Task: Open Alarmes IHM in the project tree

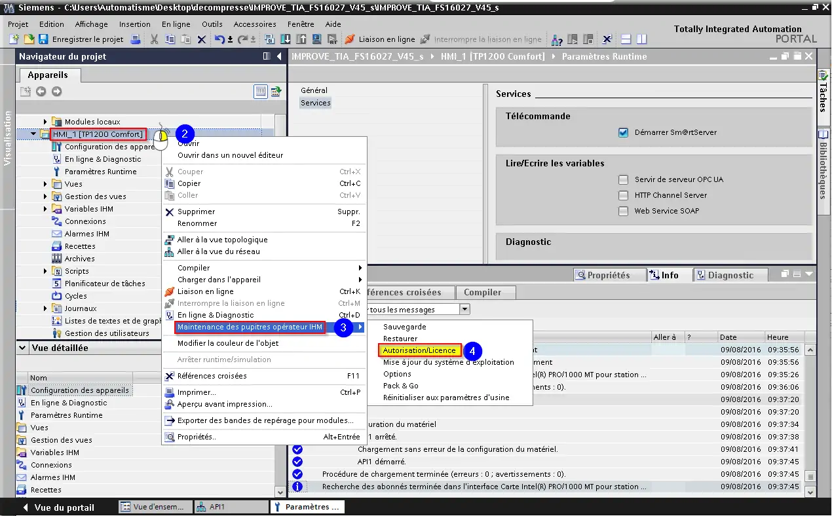Action: point(87,234)
